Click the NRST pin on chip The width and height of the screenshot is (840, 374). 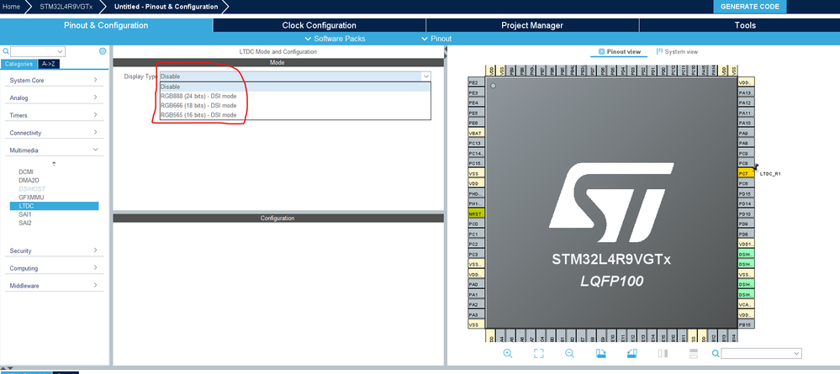[476, 213]
